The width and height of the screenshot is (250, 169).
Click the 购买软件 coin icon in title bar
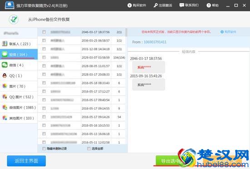(x=130, y=5)
